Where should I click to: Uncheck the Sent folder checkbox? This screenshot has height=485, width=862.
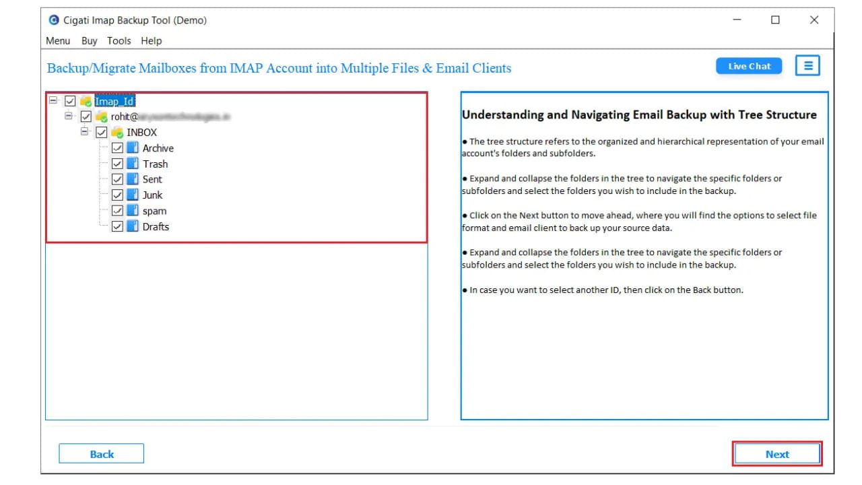pos(117,179)
